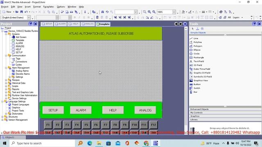This screenshot has height=147, width=262.
Task: Click the fill color bucket icon
Action: 183,12
